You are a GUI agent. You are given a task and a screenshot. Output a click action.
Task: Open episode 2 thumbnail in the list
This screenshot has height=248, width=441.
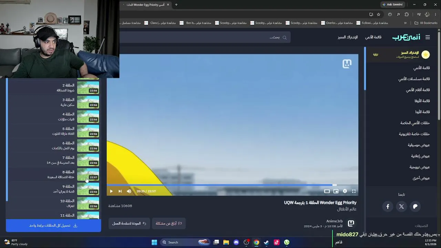88,88
